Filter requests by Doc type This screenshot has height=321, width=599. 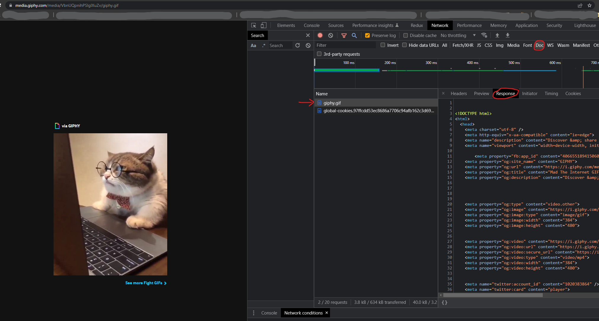(539, 45)
